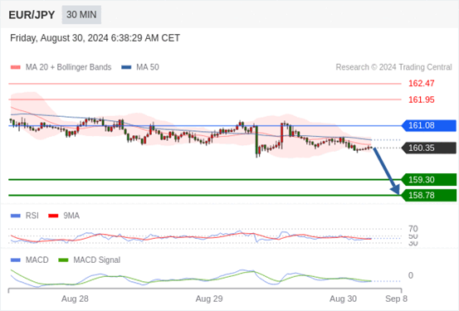
Task: Click the Aug 29 date axis label
Action: coord(209,299)
